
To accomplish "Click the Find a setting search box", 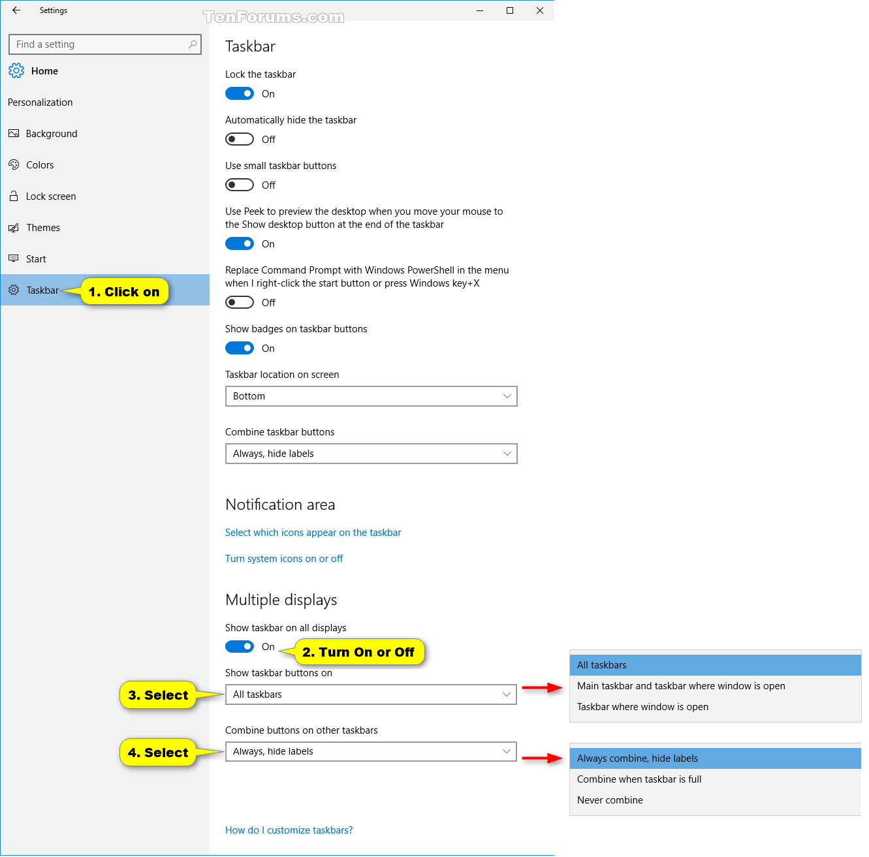I will 104,44.
